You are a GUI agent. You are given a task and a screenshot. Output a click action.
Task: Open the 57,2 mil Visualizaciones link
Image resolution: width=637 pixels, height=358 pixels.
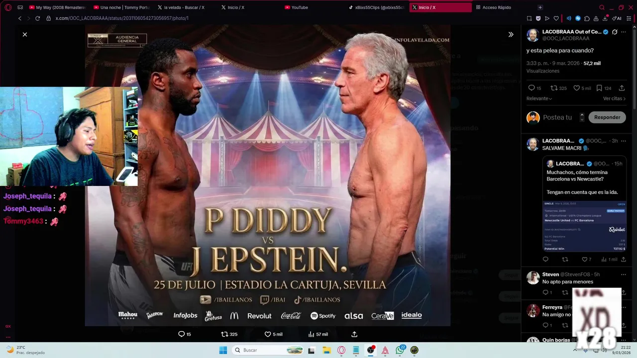(564, 67)
